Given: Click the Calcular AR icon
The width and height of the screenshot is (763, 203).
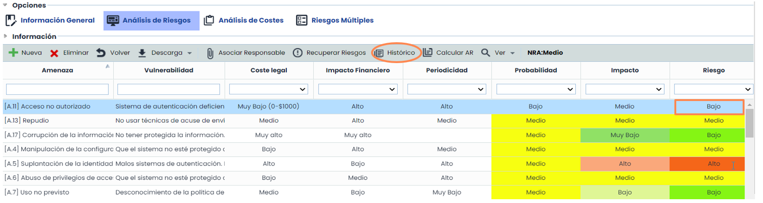Looking at the screenshot, I should click(428, 53).
